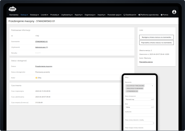Click the yellow Żółty color dot
This screenshot has height=131, width=185.
36,78
